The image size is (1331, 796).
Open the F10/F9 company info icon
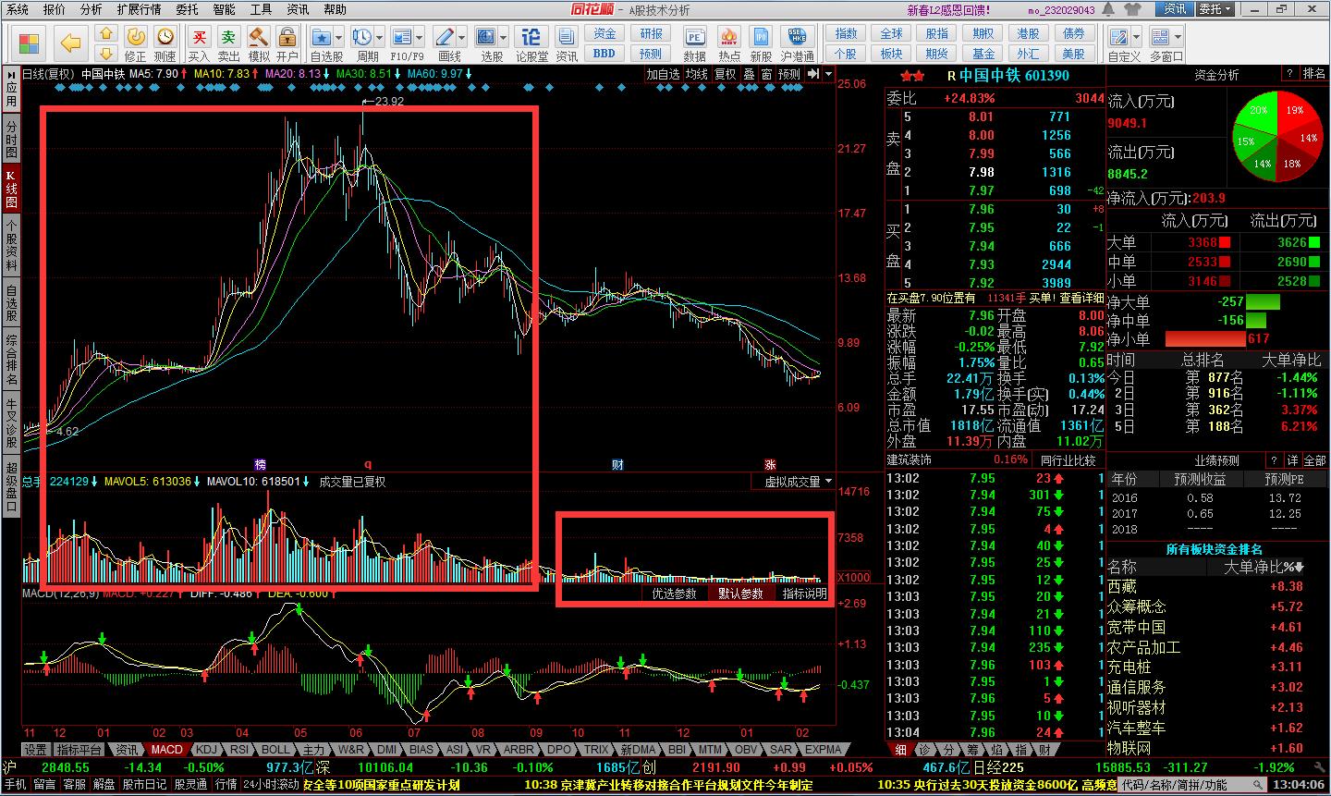401,37
